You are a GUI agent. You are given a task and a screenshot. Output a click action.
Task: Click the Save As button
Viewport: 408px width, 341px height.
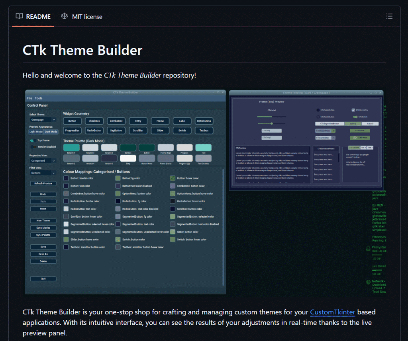(x=43, y=254)
